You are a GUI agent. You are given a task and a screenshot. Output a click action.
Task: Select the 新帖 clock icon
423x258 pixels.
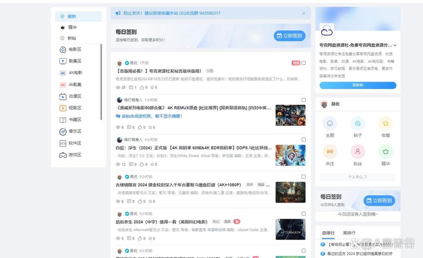coord(62,38)
